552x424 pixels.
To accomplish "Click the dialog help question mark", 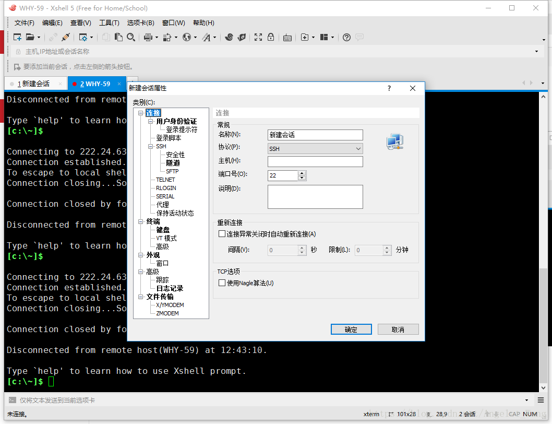I will (x=389, y=88).
